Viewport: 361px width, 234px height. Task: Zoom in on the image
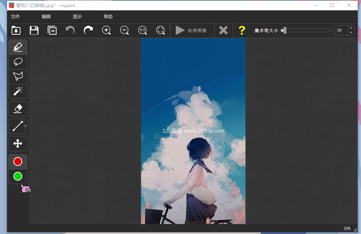pyautogui.click(x=106, y=30)
